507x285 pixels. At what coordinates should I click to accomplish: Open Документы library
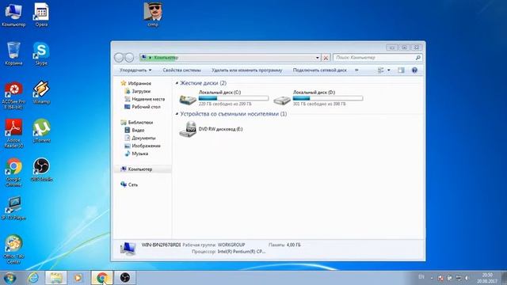point(143,138)
